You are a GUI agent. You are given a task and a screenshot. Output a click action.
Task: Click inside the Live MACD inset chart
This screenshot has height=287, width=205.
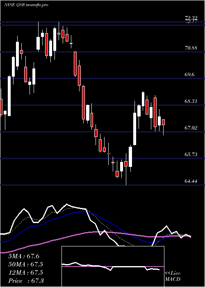click(113, 266)
